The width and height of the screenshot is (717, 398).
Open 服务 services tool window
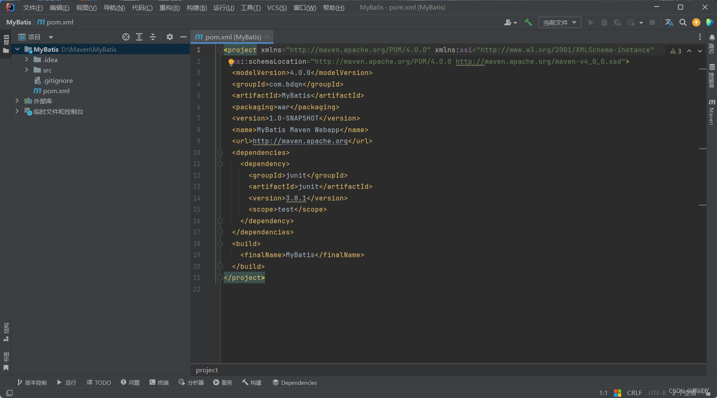[222, 382]
